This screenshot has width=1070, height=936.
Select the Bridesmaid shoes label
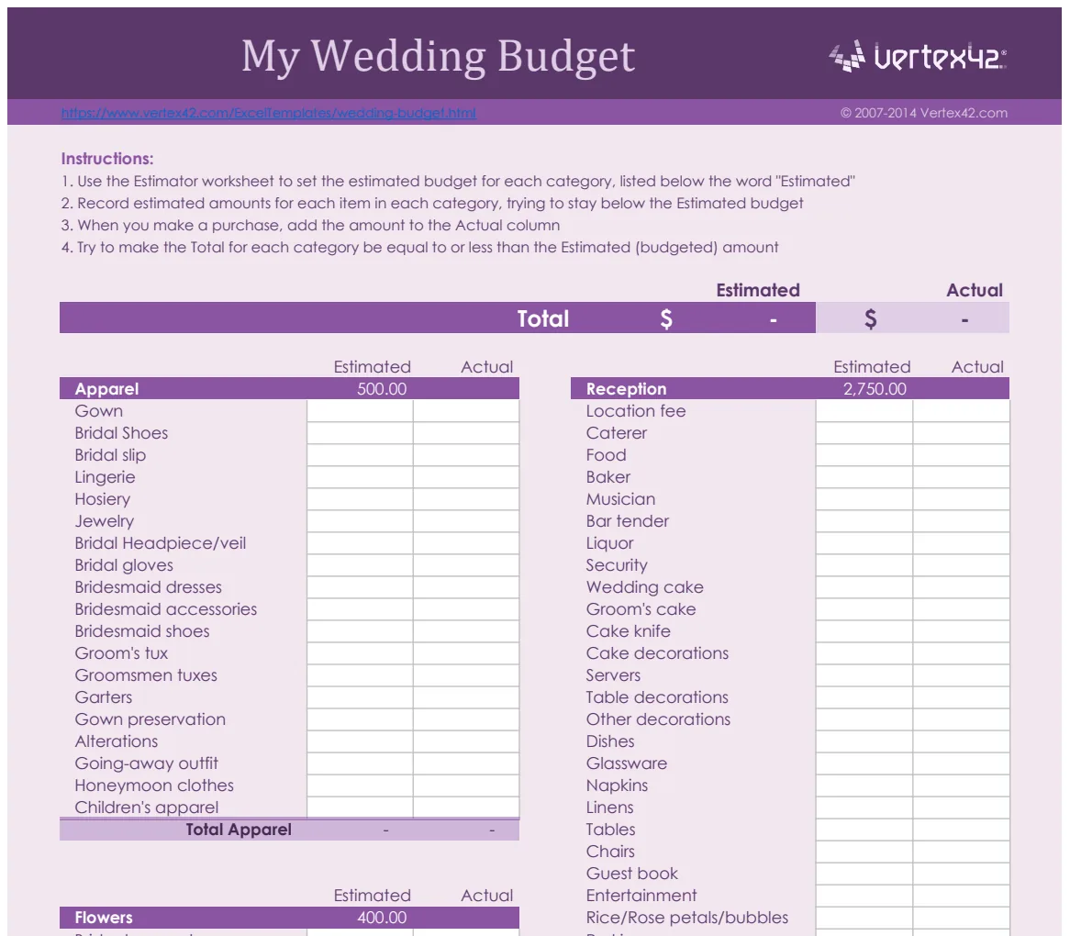click(142, 631)
